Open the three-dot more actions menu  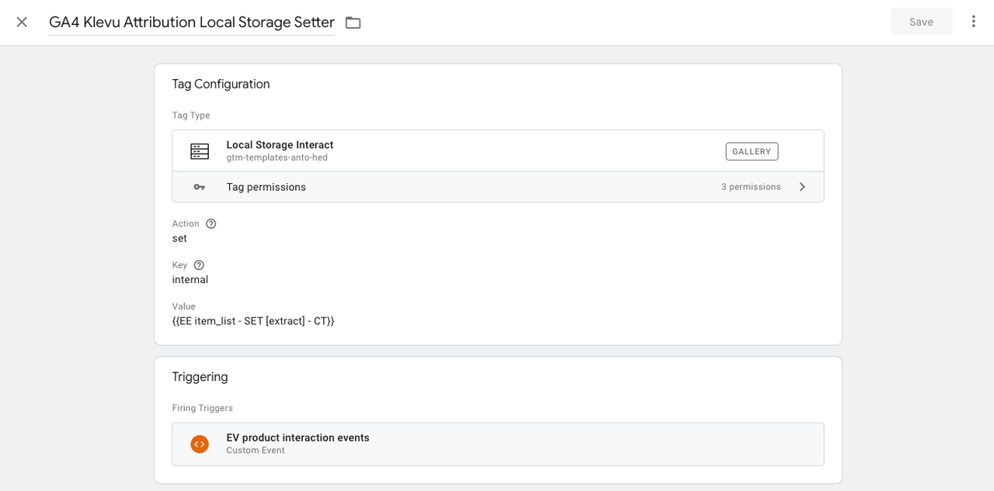tap(973, 22)
